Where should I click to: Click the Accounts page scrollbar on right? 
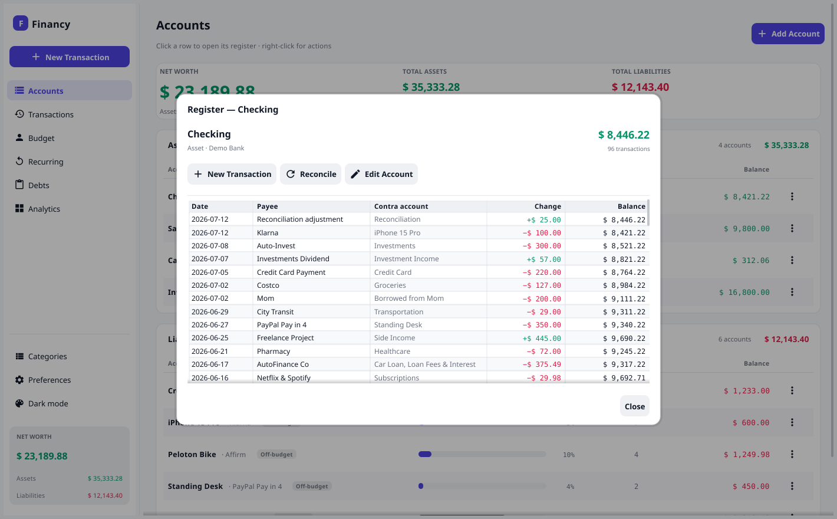click(833, 230)
